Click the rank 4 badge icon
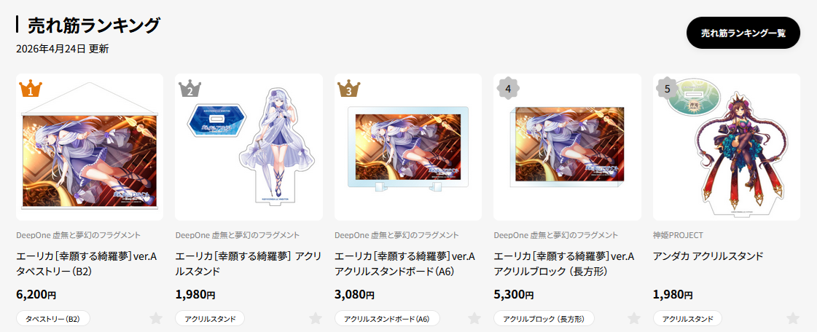Screen dimensions: 817x332 tap(508, 89)
